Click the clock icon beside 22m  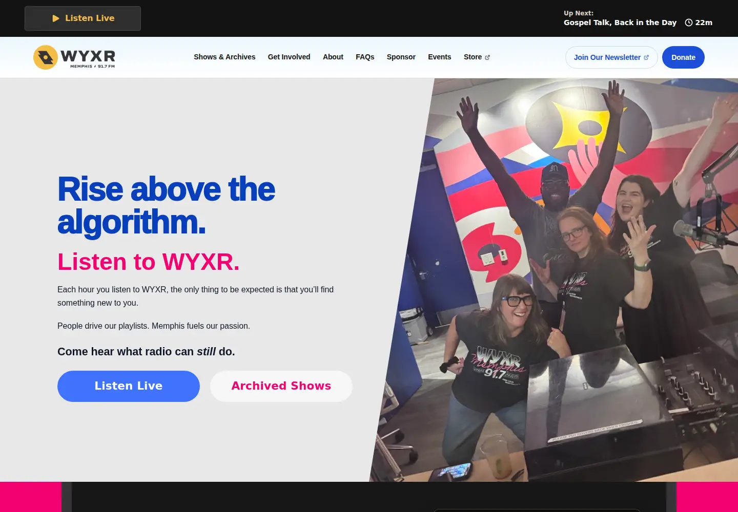click(x=689, y=23)
